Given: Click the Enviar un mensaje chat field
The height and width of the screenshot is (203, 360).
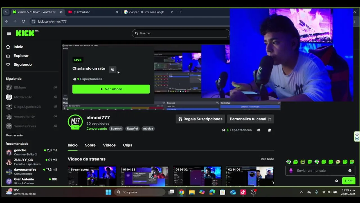Looking at the screenshot, I should point(321,171).
